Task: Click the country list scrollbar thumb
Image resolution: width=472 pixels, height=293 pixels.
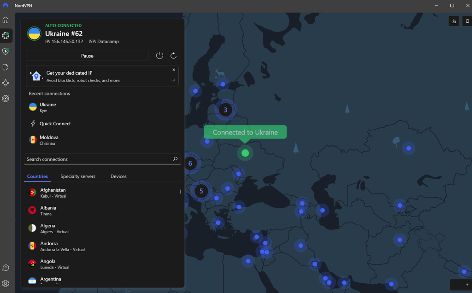Action: click(x=180, y=192)
